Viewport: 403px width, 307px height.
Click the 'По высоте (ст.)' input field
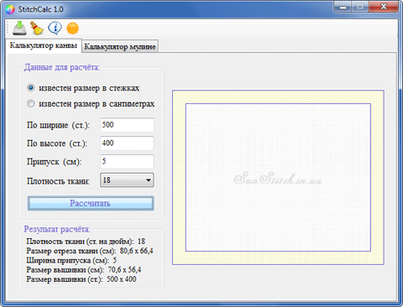(127, 143)
